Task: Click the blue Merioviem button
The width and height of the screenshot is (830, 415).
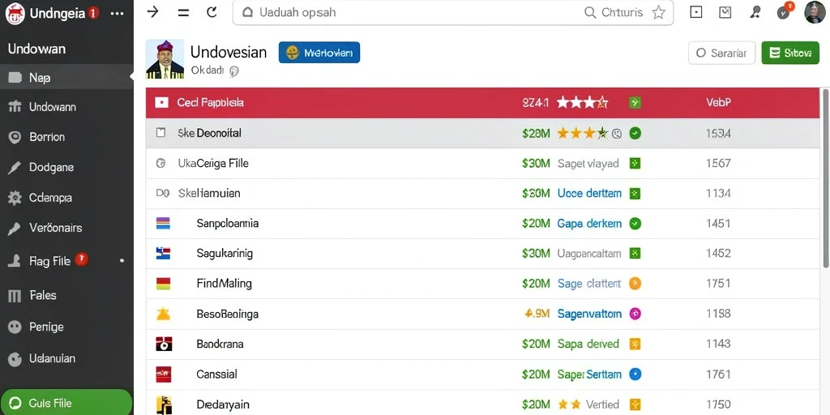Action: click(x=319, y=53)
